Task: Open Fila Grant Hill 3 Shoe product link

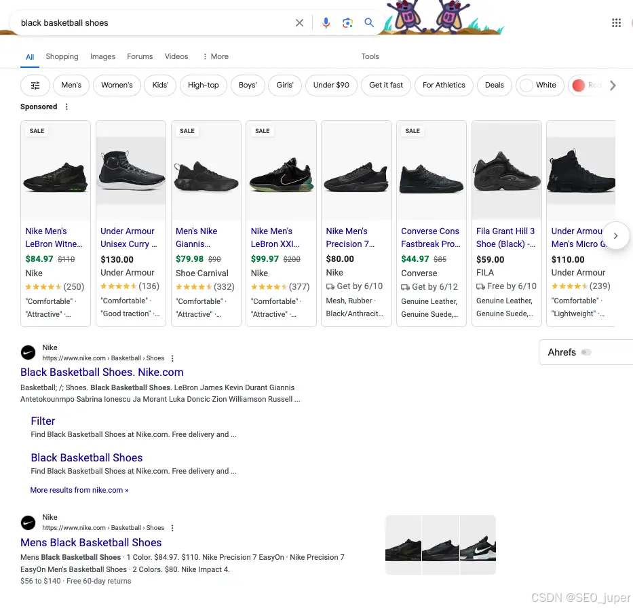Action: [506, 237]
